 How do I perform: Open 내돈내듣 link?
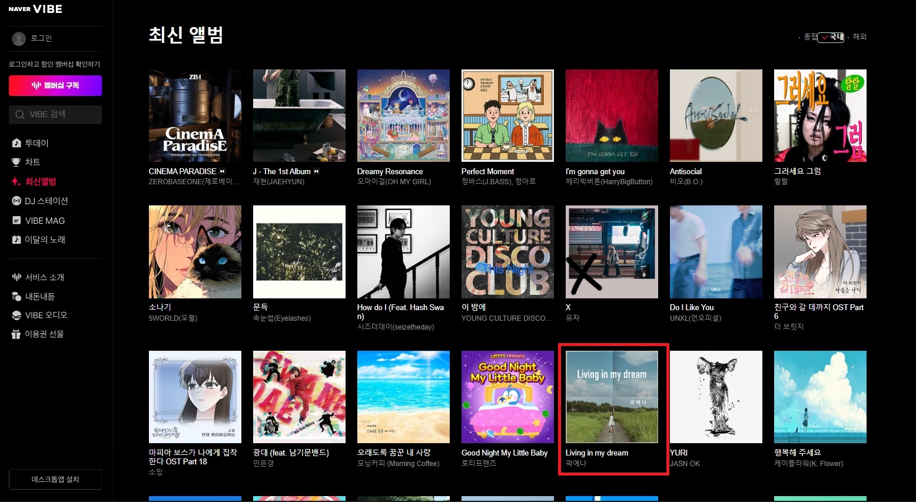(x=40, y=296)
